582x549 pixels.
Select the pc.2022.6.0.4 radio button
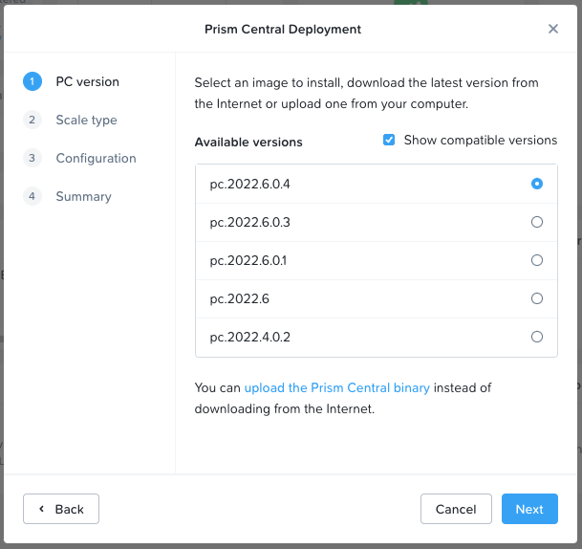[537, 184]
